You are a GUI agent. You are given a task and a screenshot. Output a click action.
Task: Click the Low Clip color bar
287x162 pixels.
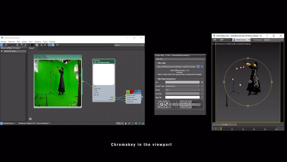pyautogui.click(x=182, y=93)
